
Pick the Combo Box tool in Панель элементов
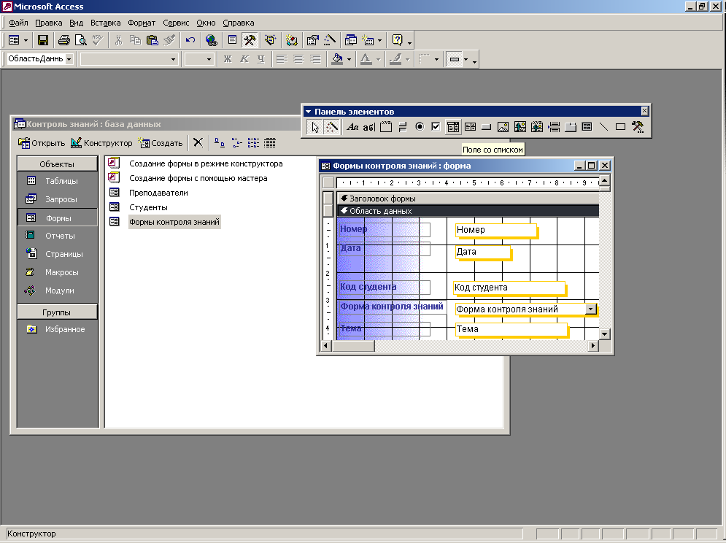pyautogui.click(x=453, y=127)
